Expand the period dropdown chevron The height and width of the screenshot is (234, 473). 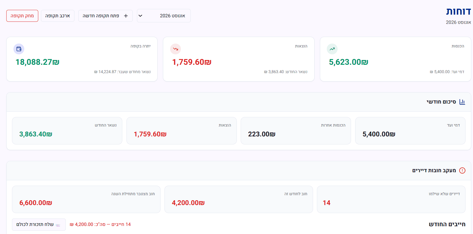pos(141,16)
